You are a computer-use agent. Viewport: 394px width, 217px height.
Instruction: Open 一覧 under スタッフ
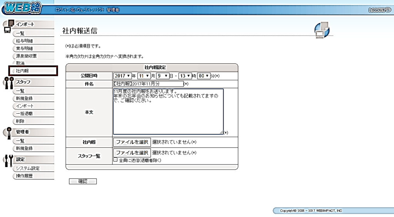click(33, 91)
